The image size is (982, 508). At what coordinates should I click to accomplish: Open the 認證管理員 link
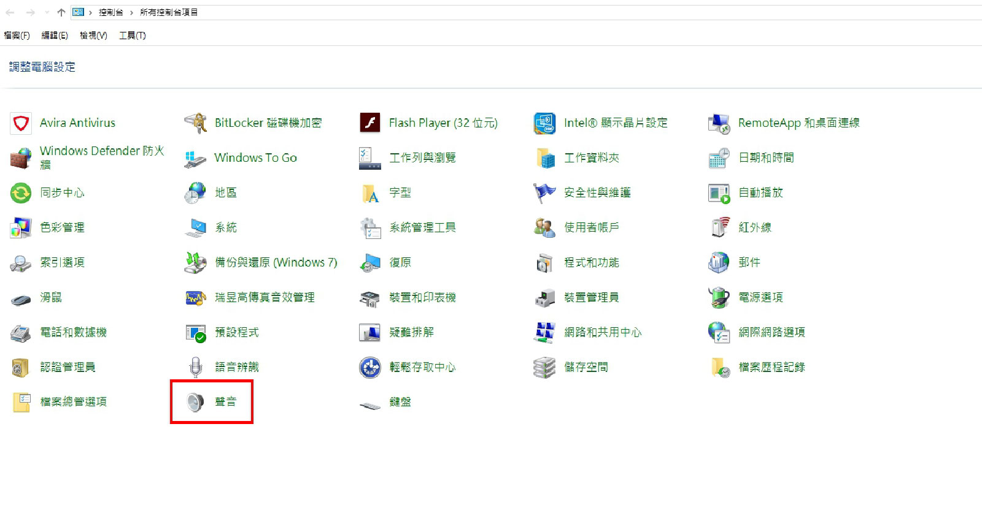tap(68, 367)
